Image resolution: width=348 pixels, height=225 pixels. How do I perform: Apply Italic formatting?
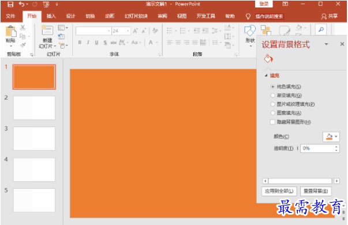(88, 42)
